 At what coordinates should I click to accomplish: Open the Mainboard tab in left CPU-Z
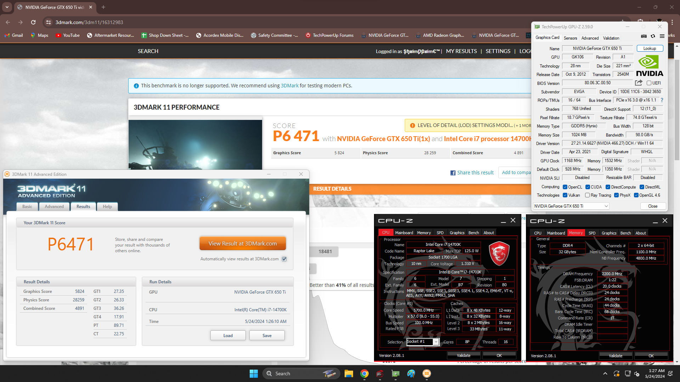pyautogui.click(x=404, y=233)
